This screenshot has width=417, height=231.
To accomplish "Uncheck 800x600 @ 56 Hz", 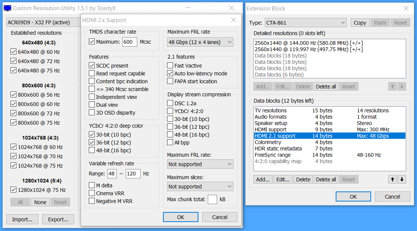I will click(x=13, y=94).
